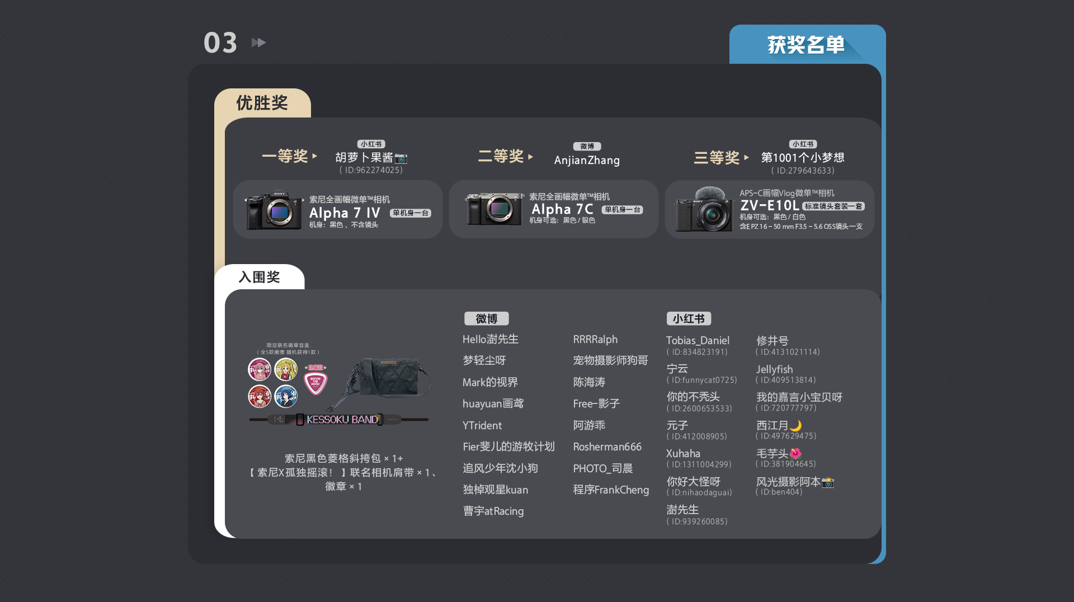Click the 小红书 badge above 胡萝卜果酱
This screenshot has width=1074, height=602.
371,144
